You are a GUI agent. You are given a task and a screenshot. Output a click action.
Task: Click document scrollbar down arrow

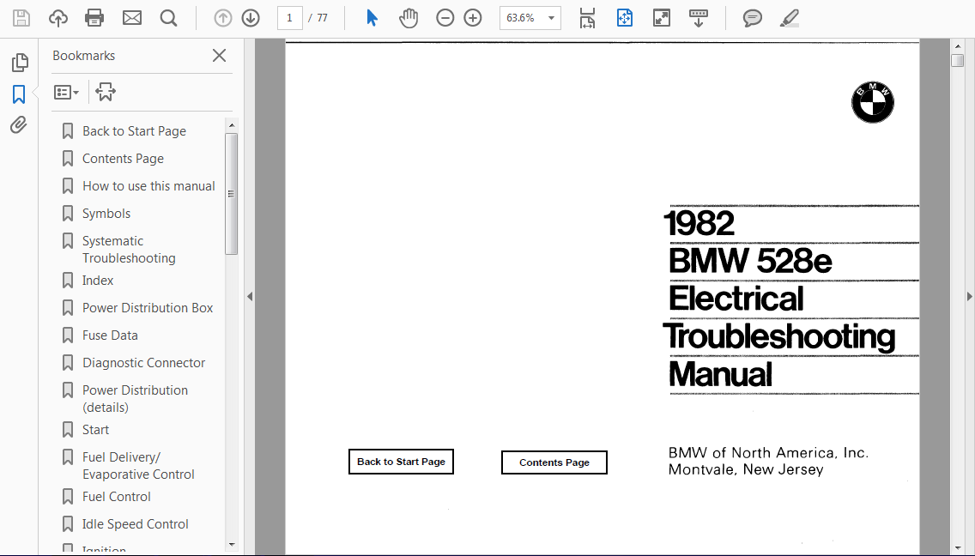[x=958, y=548]
